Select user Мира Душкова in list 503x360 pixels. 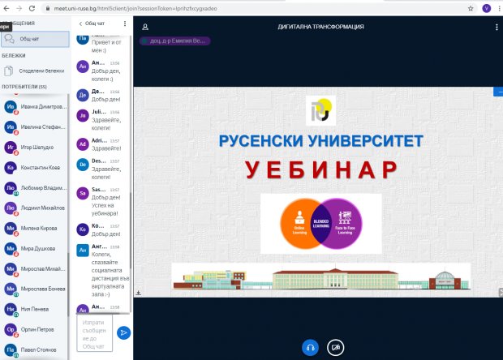[x=35, y=248]
